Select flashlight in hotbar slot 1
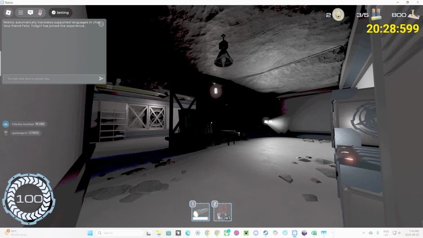The height and width of the screenshot is (238, 423). pos(201,212)
